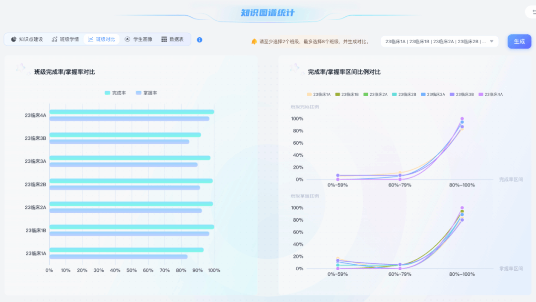Switch to the 知识点建设 tab
Image resolution: width=536 pixels, height=302 pixels.
[31, 39]
